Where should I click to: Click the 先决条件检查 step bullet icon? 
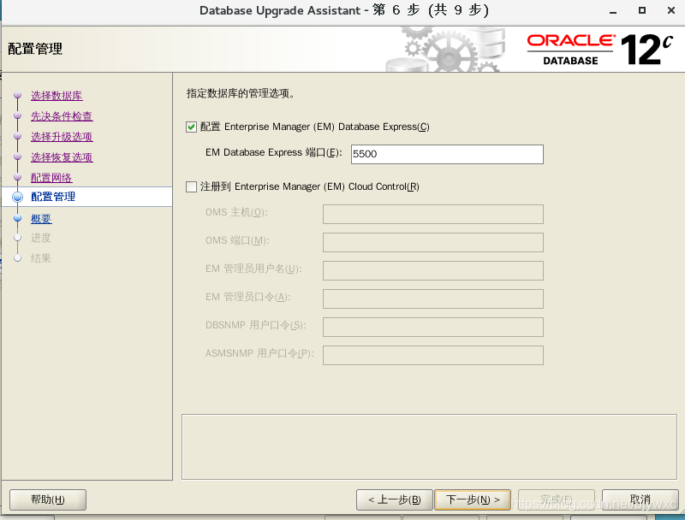click(x=17, y=115)
